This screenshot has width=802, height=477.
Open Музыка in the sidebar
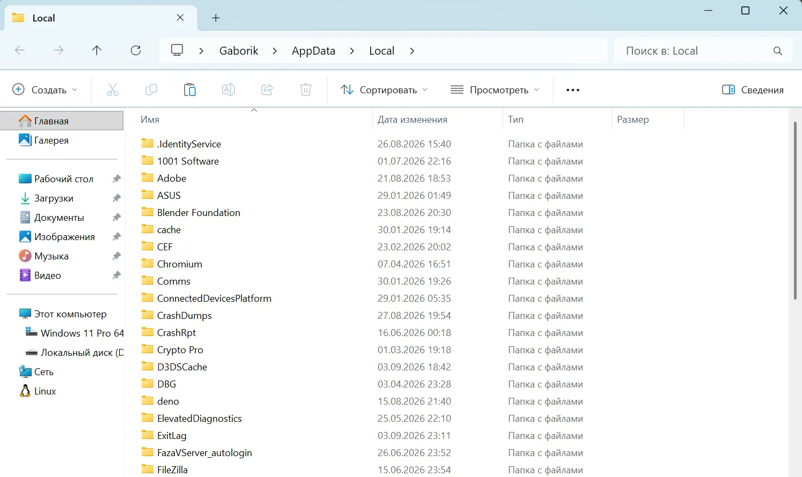51,256
